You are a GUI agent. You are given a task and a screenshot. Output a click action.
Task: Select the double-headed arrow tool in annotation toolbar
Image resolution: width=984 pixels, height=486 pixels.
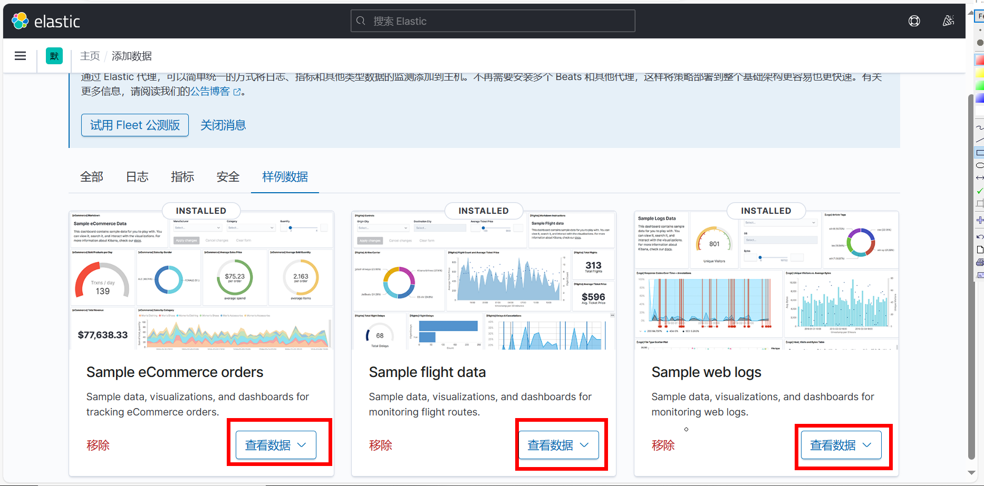point(980,178)
